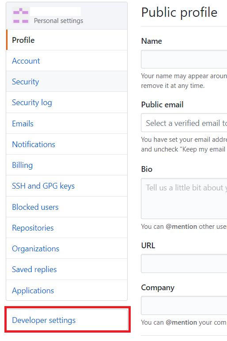Open Applications settings
The height and width of the screenshot is (341, 227).
coord(67,291)
